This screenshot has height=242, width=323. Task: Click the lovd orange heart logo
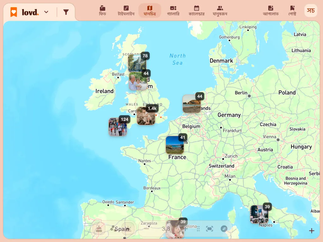14,12
